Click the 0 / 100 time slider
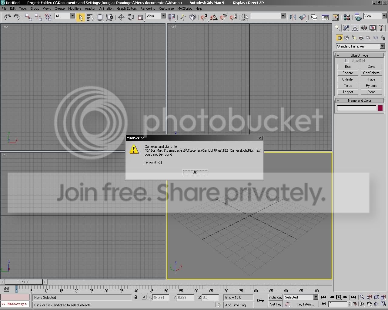 (x=24, y=282)
